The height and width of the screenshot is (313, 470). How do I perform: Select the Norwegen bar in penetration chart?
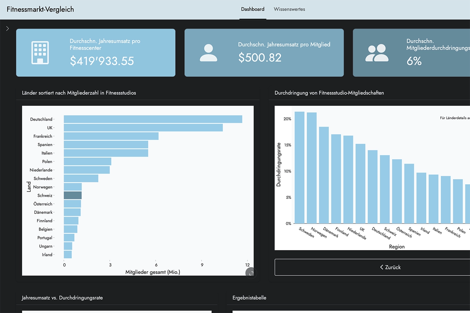pos(312,168)
